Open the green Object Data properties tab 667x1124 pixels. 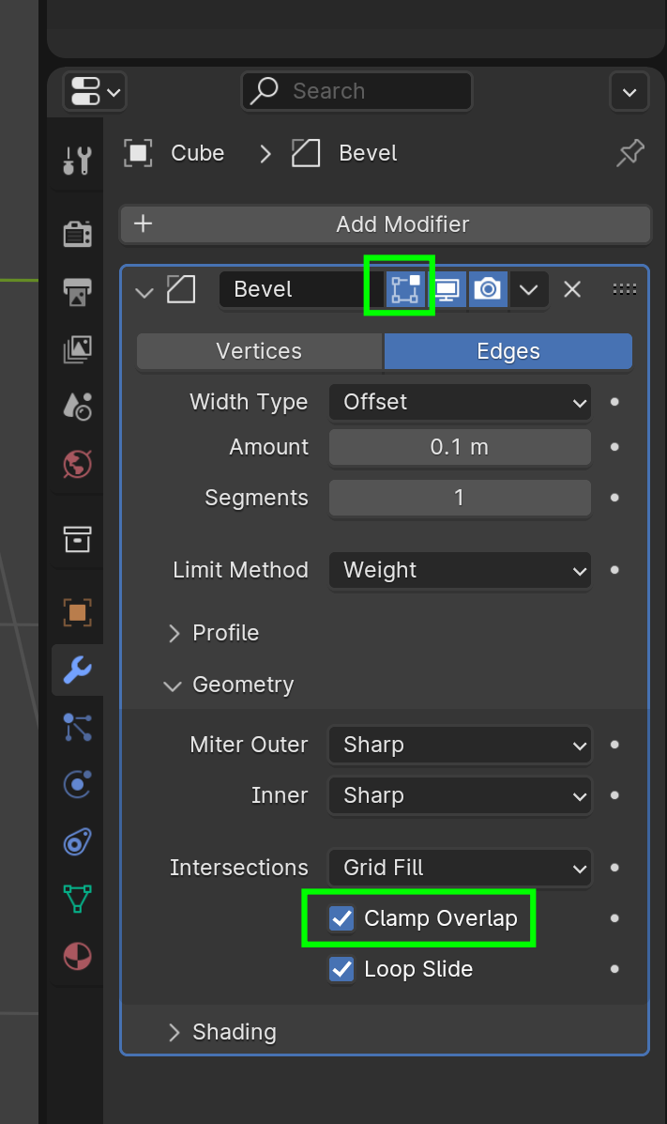(x=77, y=899)
